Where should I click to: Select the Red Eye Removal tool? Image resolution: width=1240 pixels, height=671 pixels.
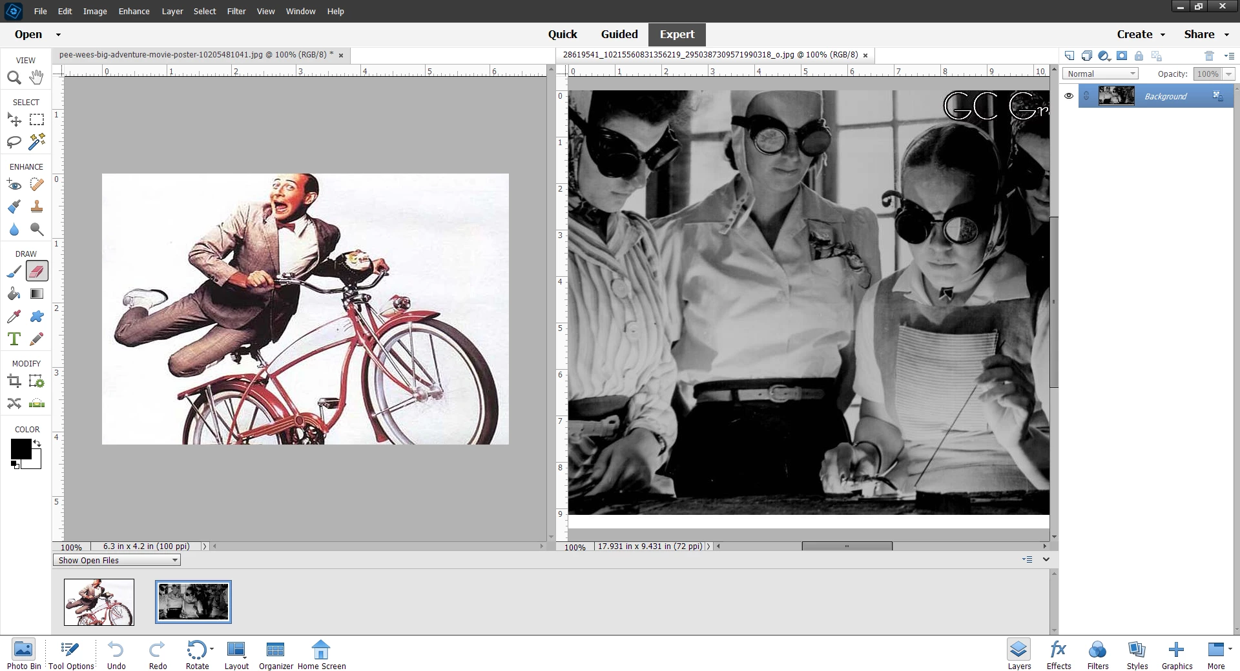click(x=14, y=185)
